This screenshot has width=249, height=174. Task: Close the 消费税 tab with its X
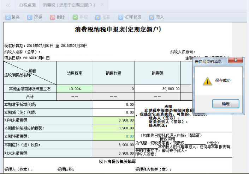(102, 5)
